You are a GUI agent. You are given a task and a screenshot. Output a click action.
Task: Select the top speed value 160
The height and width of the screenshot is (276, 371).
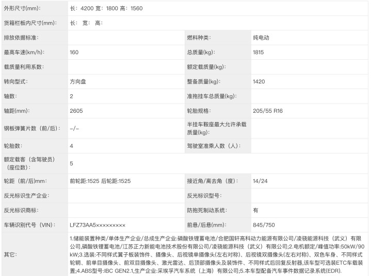(74, 53)
